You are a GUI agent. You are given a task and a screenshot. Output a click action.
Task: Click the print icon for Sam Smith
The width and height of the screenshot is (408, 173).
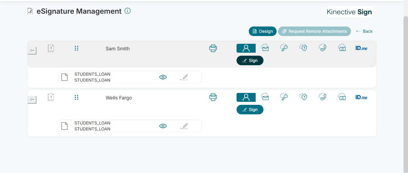tap(213, 48)
